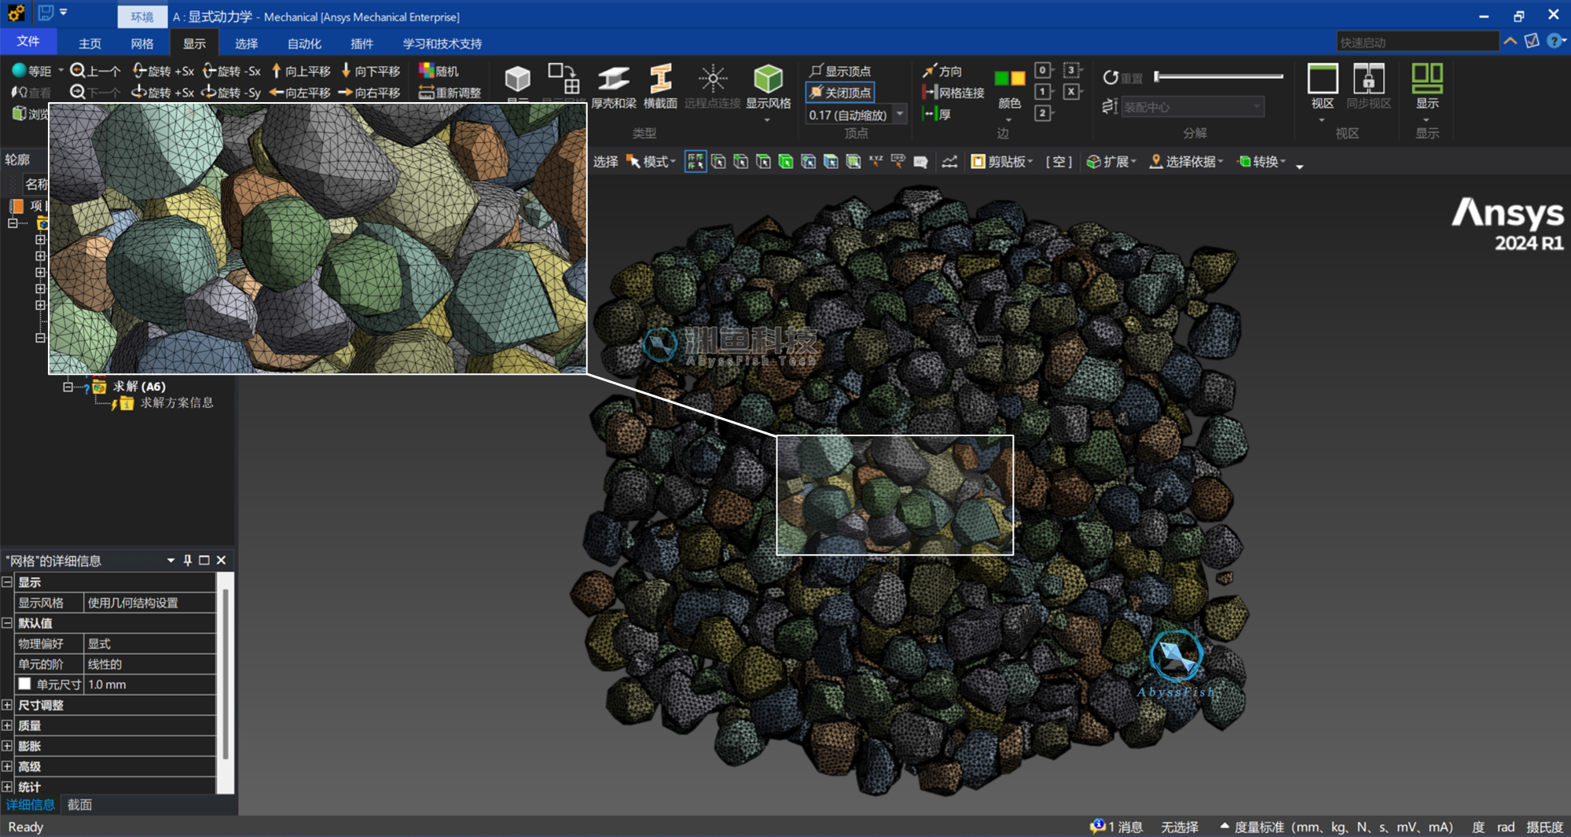Expand the Advanced section
Image resolution: width=1571 pixels, height=837 pixels.
[7, 766]
